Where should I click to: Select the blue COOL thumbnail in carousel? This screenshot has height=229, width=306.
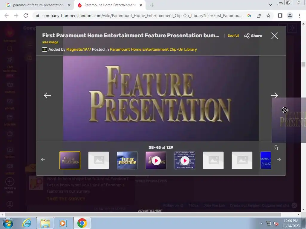(266, 160)
